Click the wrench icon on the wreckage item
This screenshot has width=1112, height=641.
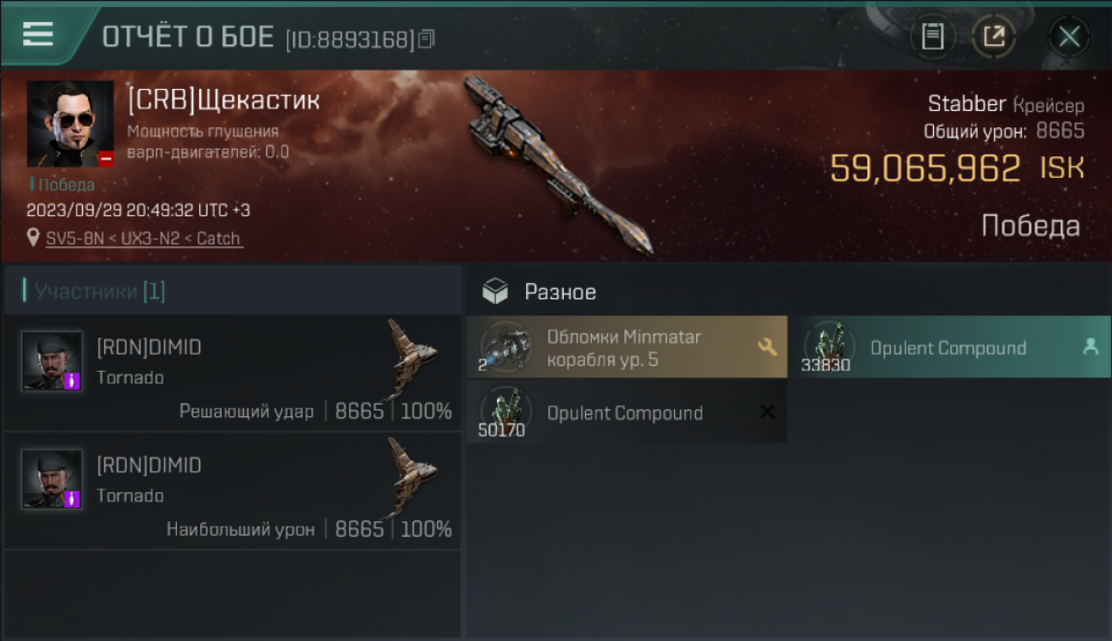pos(767,346)
